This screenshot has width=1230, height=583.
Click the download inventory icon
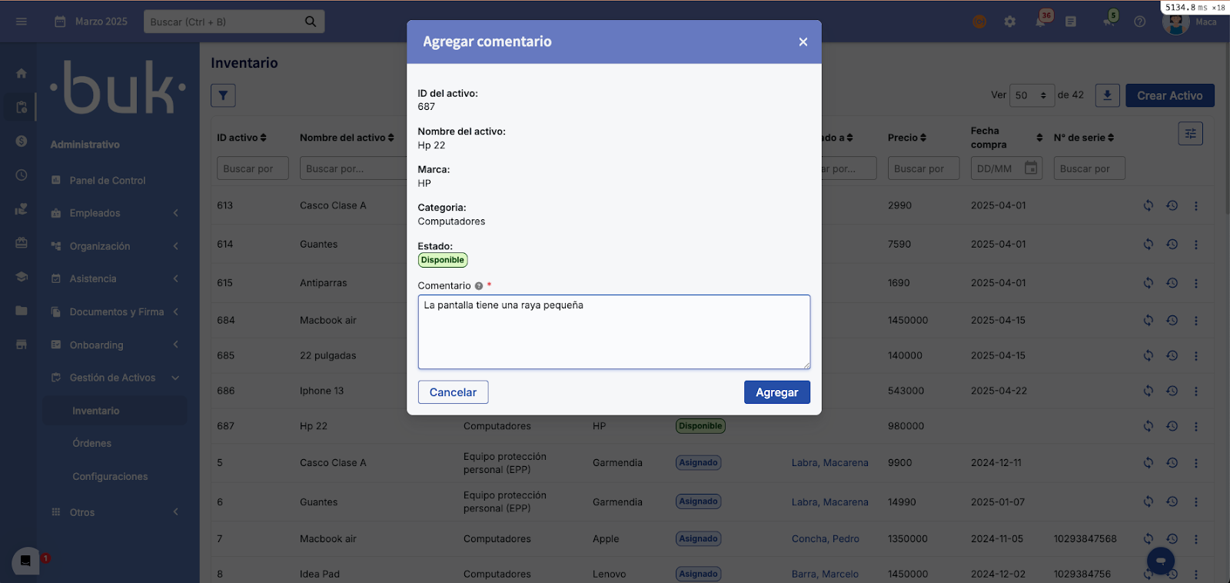coord(1107,95)
